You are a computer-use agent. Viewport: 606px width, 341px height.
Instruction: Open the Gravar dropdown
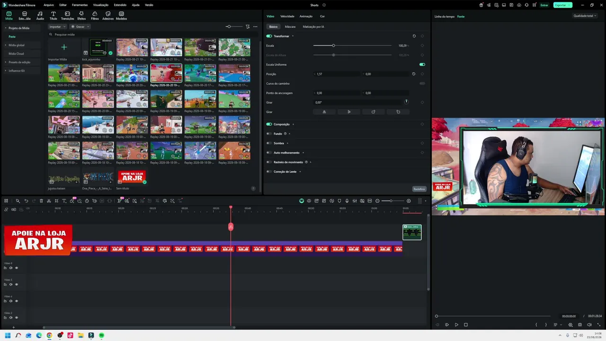tap(80, 27)
